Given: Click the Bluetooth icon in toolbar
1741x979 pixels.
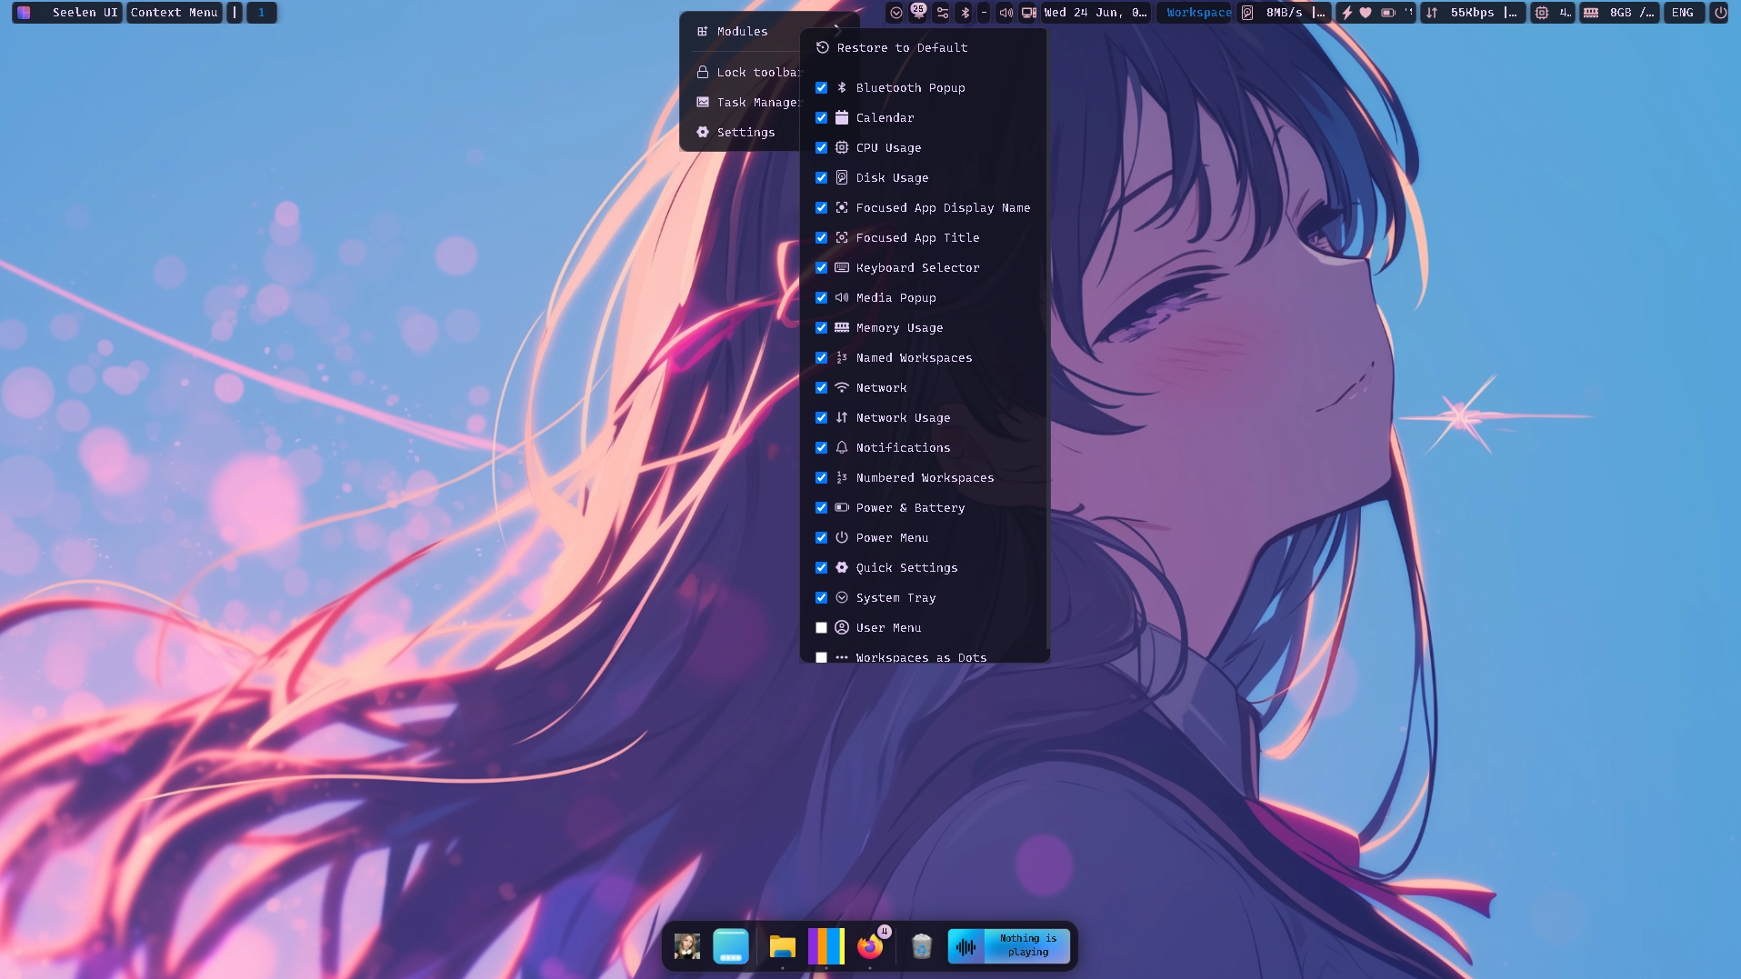Looking at the screenshot, I should pos(966,13).
